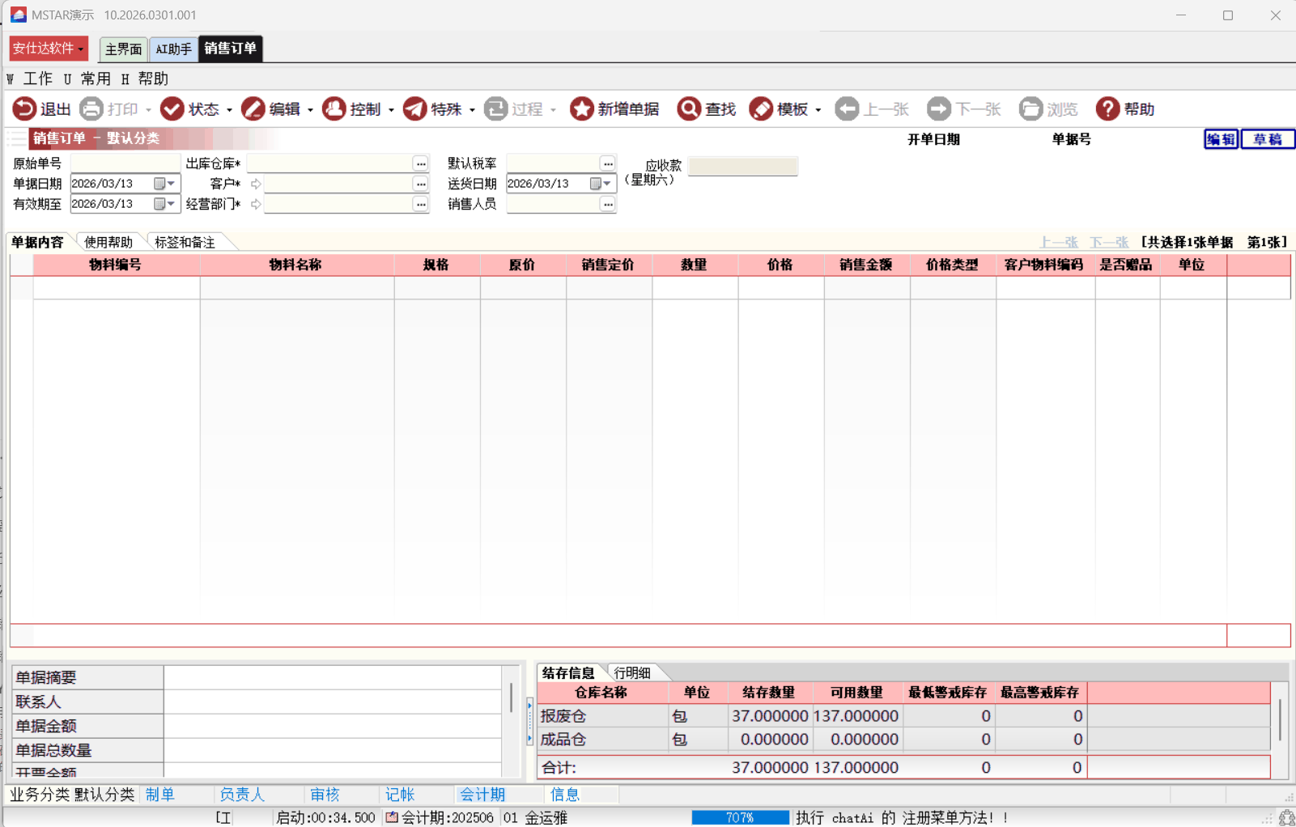Click the 707% progress bar in status bar
Image resolution: width=1296 pixels, height=827 pixels.
coord(740,817)
